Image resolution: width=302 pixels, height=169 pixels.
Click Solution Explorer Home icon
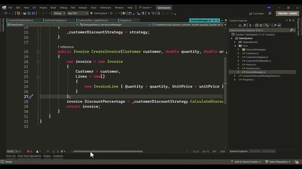click(240, 25)
